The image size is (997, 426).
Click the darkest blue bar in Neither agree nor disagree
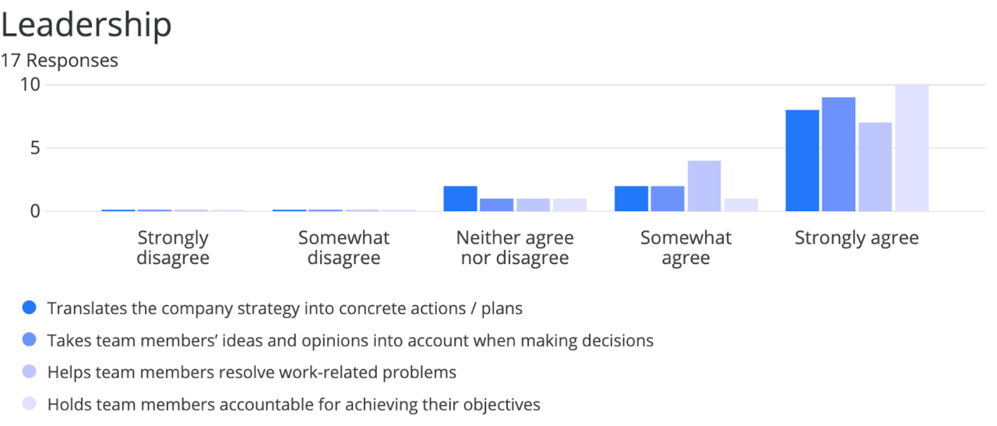tap(460, 199)
